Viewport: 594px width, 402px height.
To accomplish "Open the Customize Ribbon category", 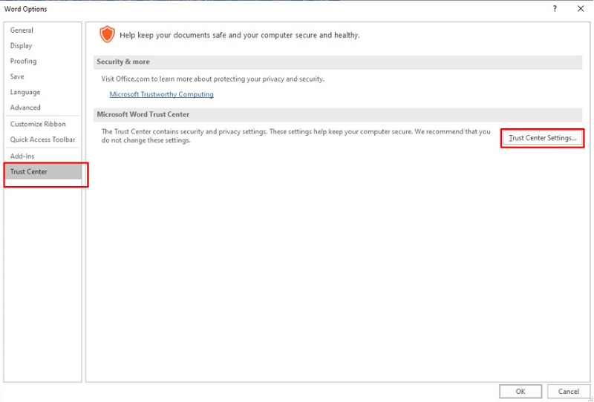I will pos(38,125).
